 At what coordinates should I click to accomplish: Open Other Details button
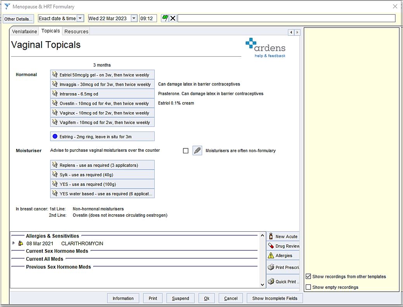tap(18, 19)
